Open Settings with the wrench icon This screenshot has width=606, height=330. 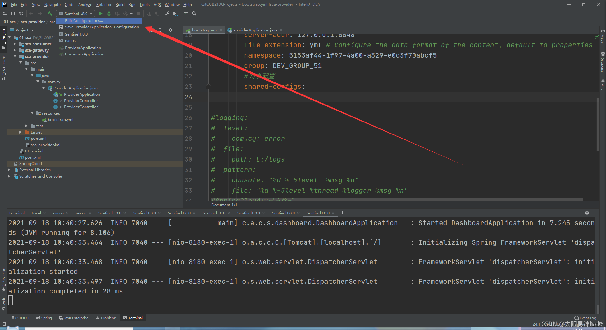tap(167, 14)
